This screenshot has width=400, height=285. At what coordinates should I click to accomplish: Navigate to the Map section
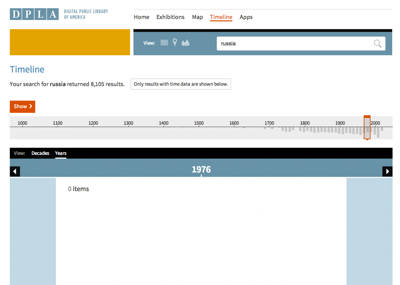[x=197, y=17]
